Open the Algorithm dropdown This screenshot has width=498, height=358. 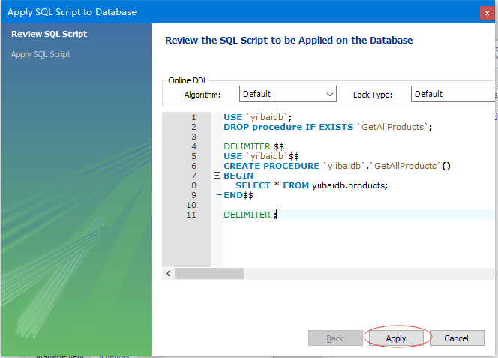(x=288, y=94)
